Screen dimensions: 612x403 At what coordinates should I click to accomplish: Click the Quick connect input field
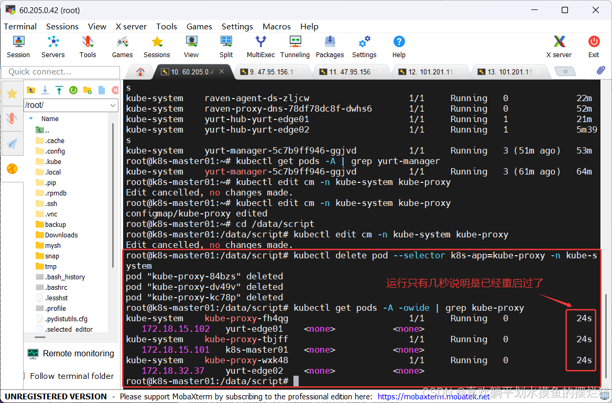[x=60, y=72]
